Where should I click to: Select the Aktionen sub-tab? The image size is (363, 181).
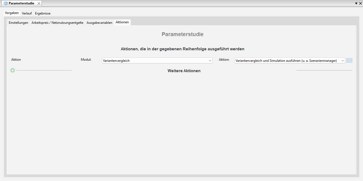[x=122, y=22]
